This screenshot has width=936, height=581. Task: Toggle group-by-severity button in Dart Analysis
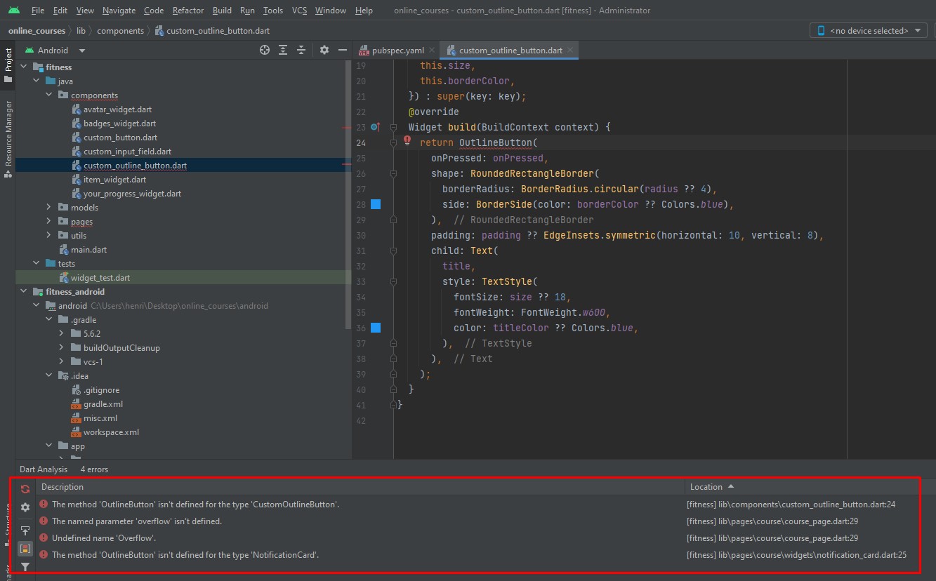pos(25,548)
